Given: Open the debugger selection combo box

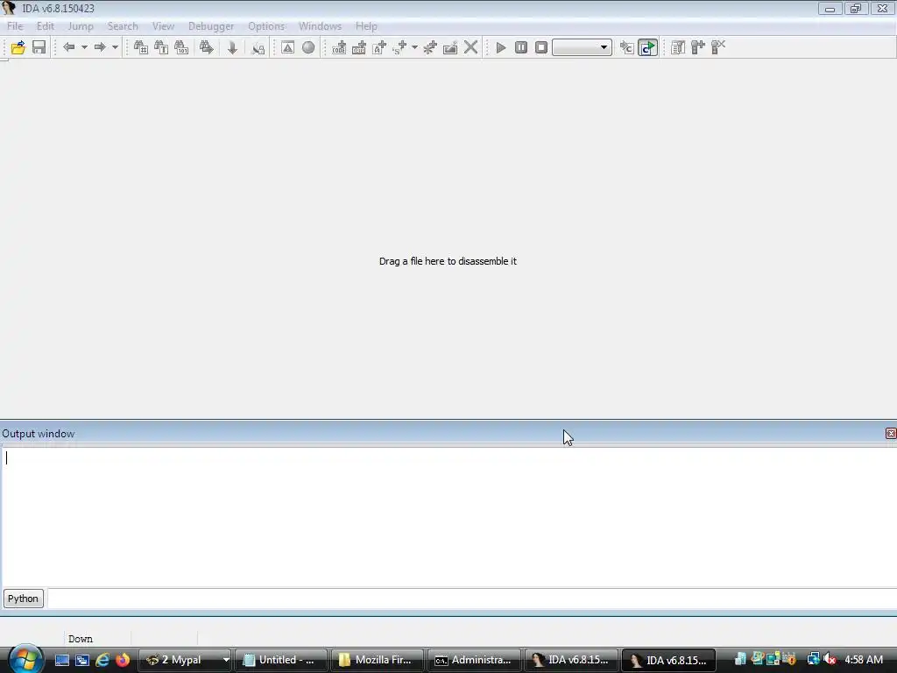Looking at the screenshot, I should point(582,47).
